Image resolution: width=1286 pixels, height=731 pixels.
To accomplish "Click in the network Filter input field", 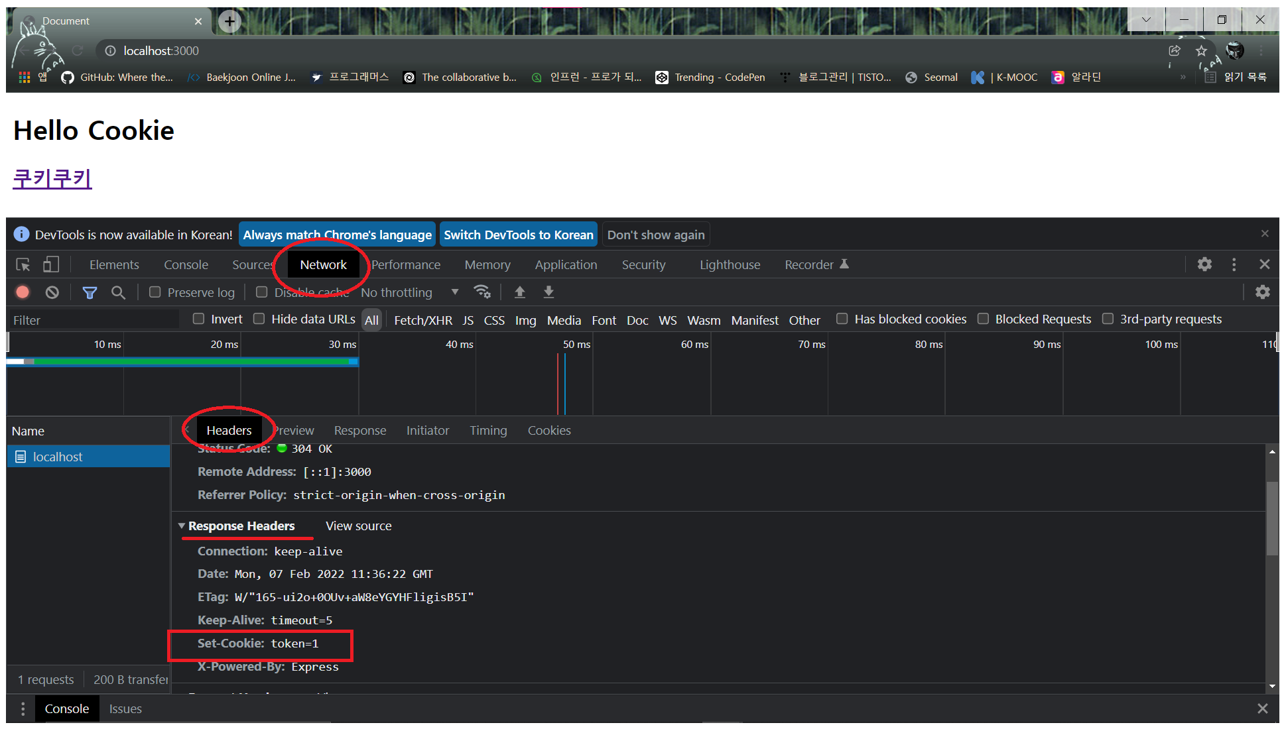I will pyautogui.click(x=93, y=320).
